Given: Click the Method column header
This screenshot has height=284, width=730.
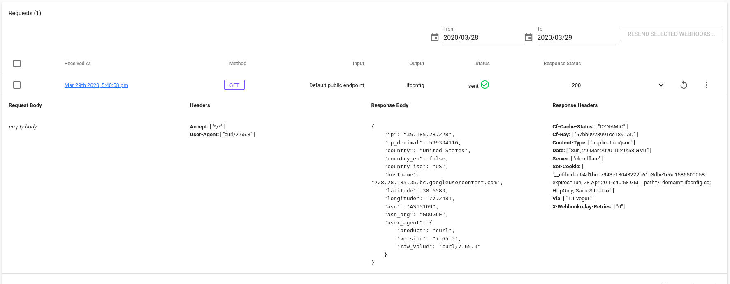Looking at the screenshot, I should point(238,64).
